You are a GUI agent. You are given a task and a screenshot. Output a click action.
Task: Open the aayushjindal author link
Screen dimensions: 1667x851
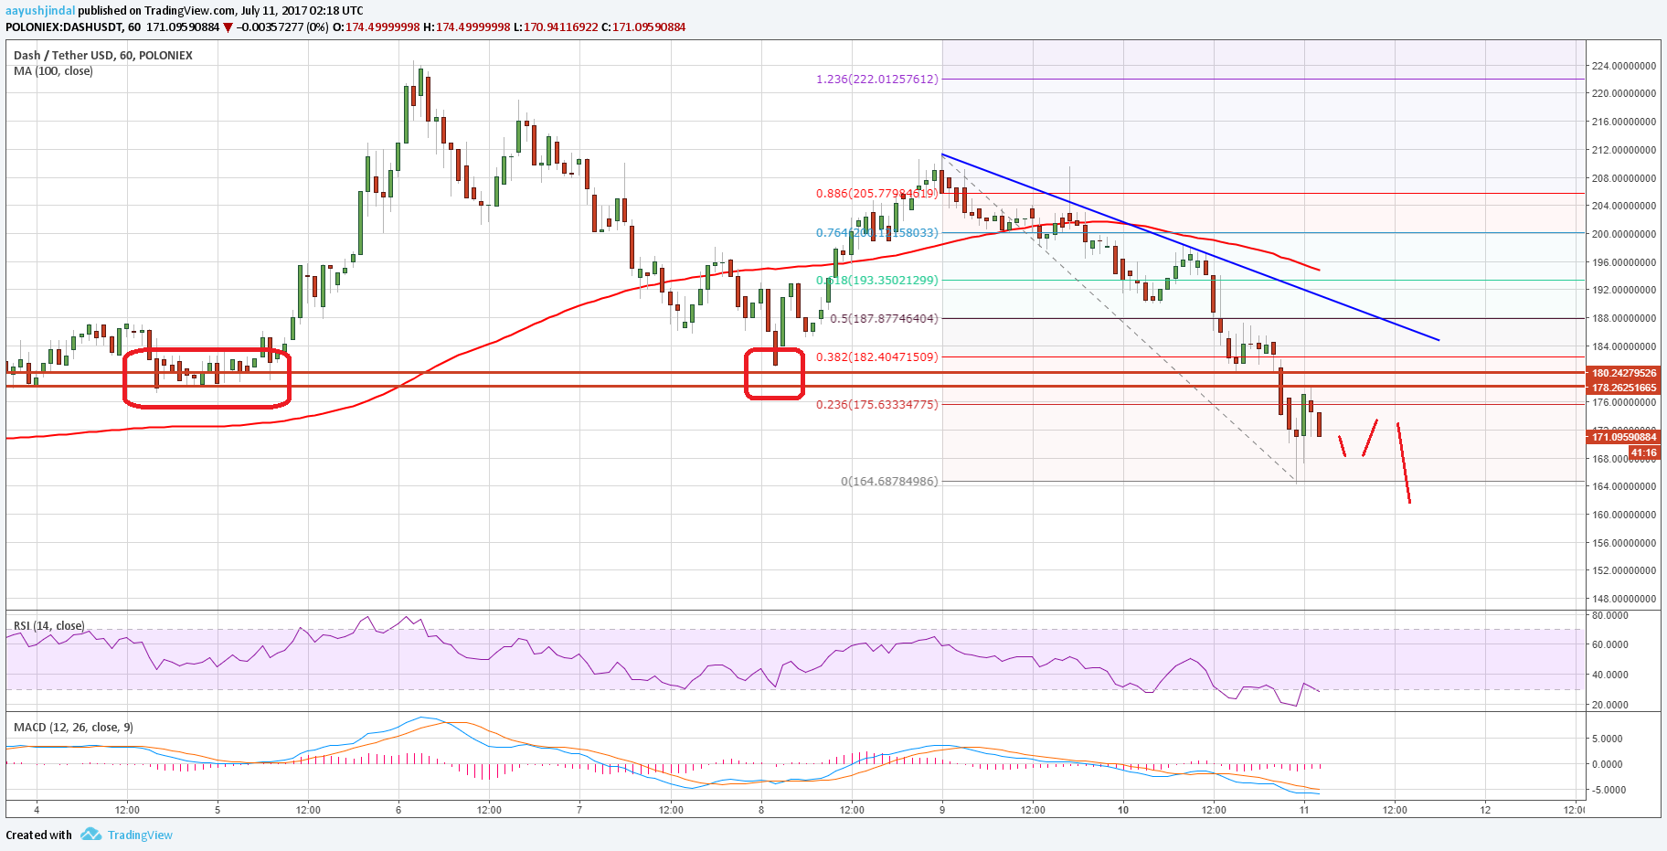pos(40,10)
